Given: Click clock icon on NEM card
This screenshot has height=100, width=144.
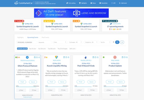Looking at the screenshot, I should [x=66, y=57].
